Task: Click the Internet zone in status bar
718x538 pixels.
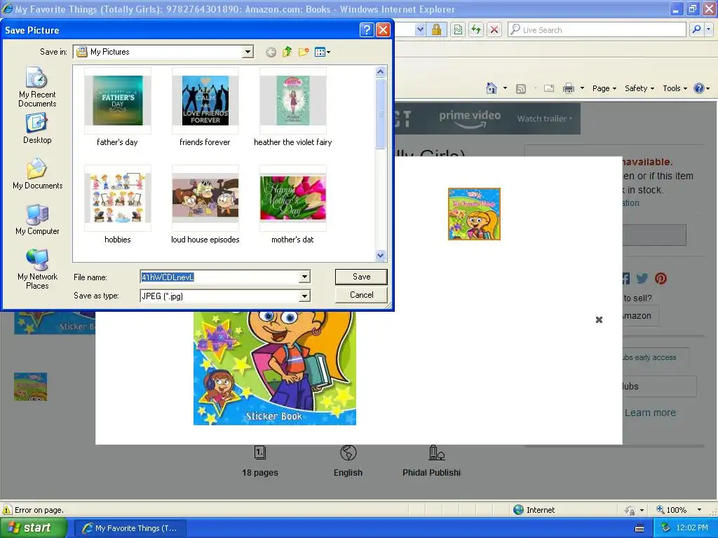Action: point(534,510)
